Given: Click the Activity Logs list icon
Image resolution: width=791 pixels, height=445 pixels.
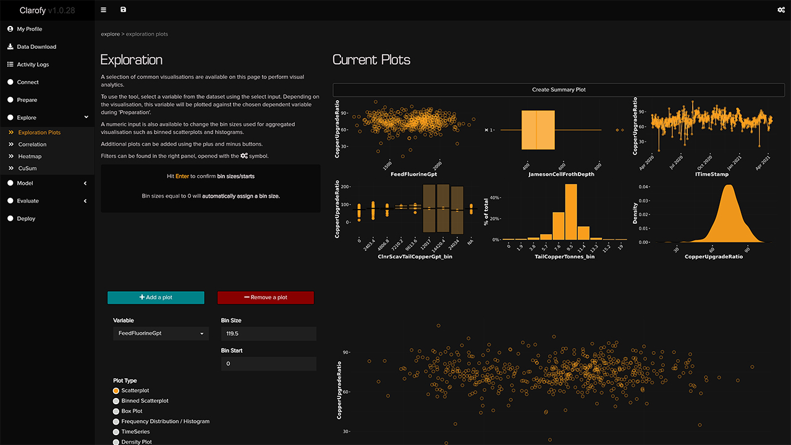Looking at the screenshot, I should 11,64.
